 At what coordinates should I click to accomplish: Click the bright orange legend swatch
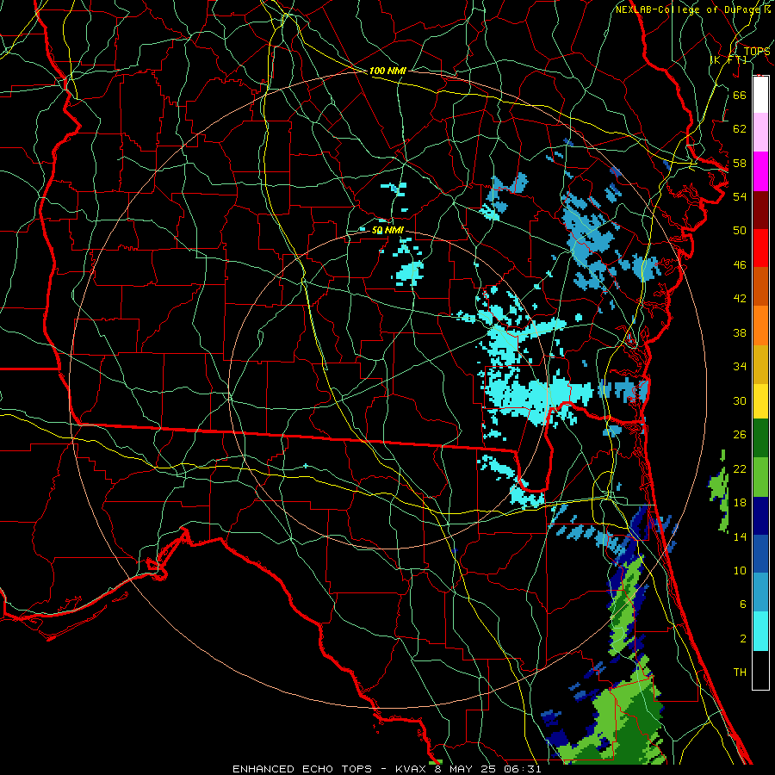[760, 325]
